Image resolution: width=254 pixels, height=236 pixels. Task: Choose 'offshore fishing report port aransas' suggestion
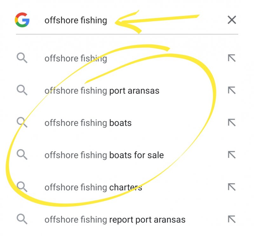pos(115,220)
